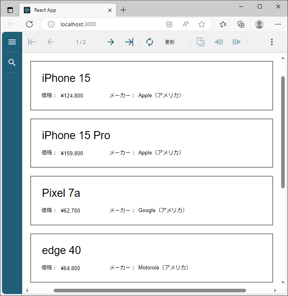Open the hamburger menu in the viewer sidebar
Viewport: 288px width, 296px height.
click(12, 42)
